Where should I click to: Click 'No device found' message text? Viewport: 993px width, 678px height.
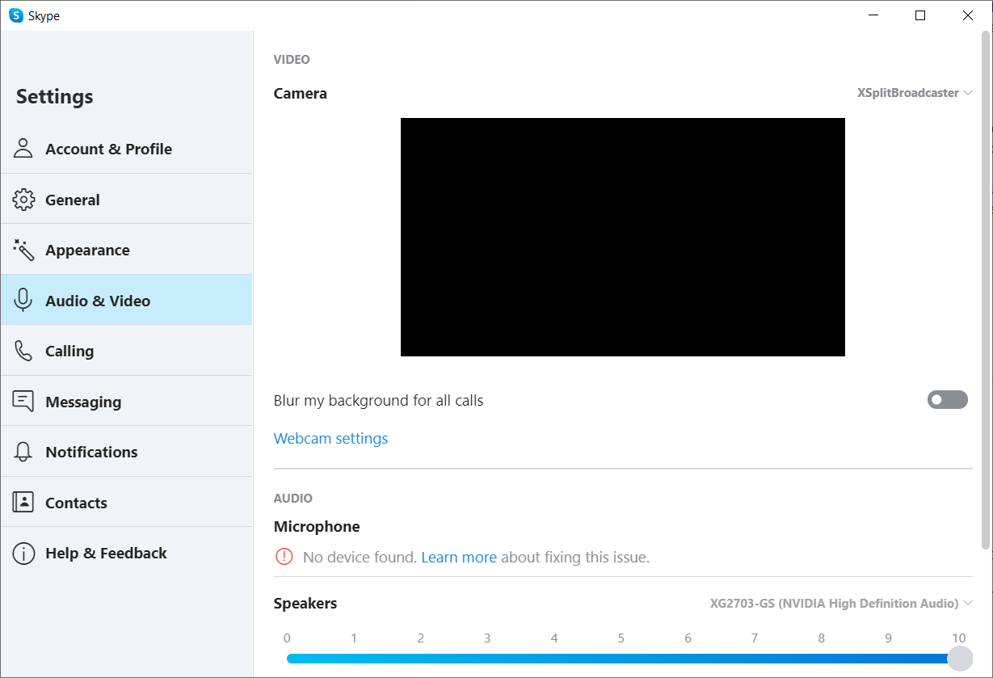[x=360, y=558]
